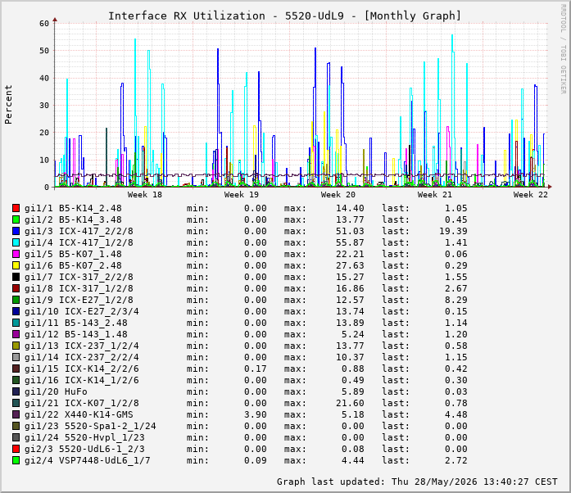Click the blue swatch for gi1/3 ICX-417_2/2/8
This screenshot has width=571, height=493.
point(16,231)
